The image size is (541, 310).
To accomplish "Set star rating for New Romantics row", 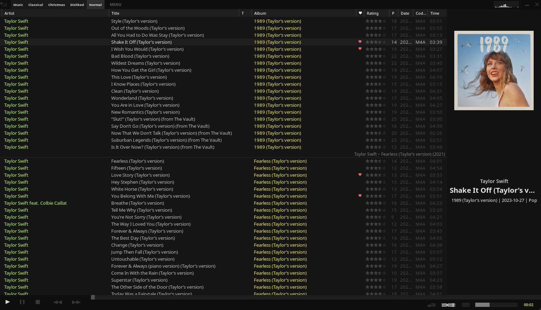I will (376, 112).
